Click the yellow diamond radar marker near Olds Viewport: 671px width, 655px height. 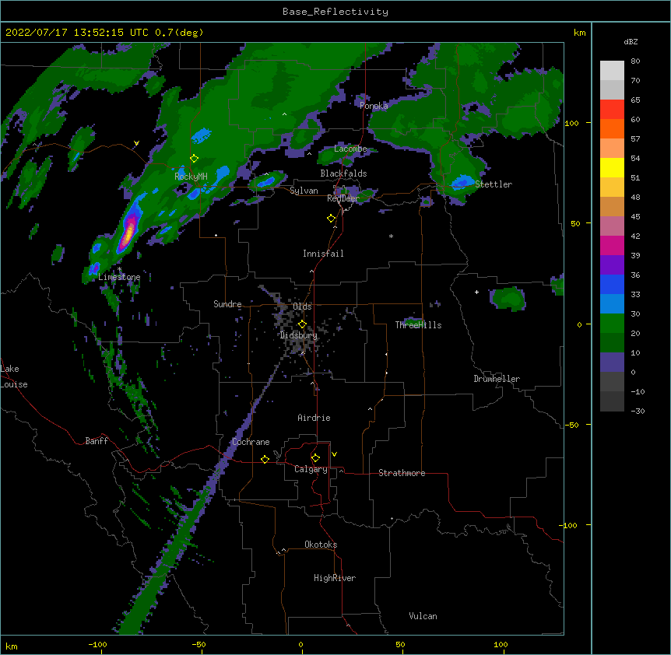coord(302,324)
